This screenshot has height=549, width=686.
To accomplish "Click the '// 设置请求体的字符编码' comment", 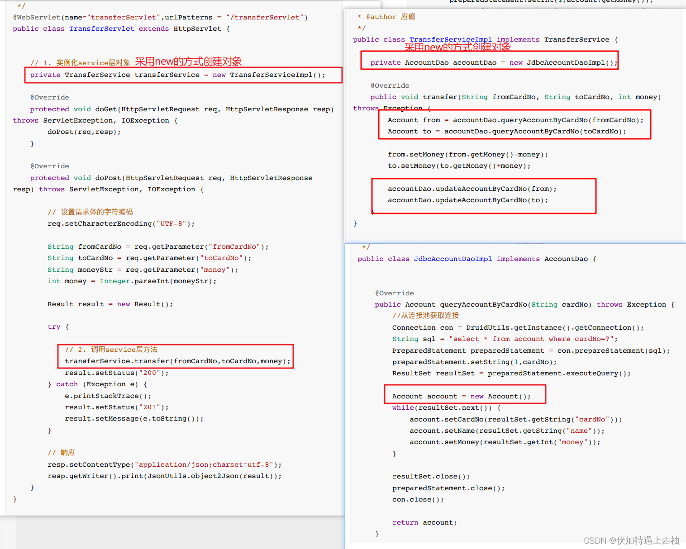I will click(90, 212).
